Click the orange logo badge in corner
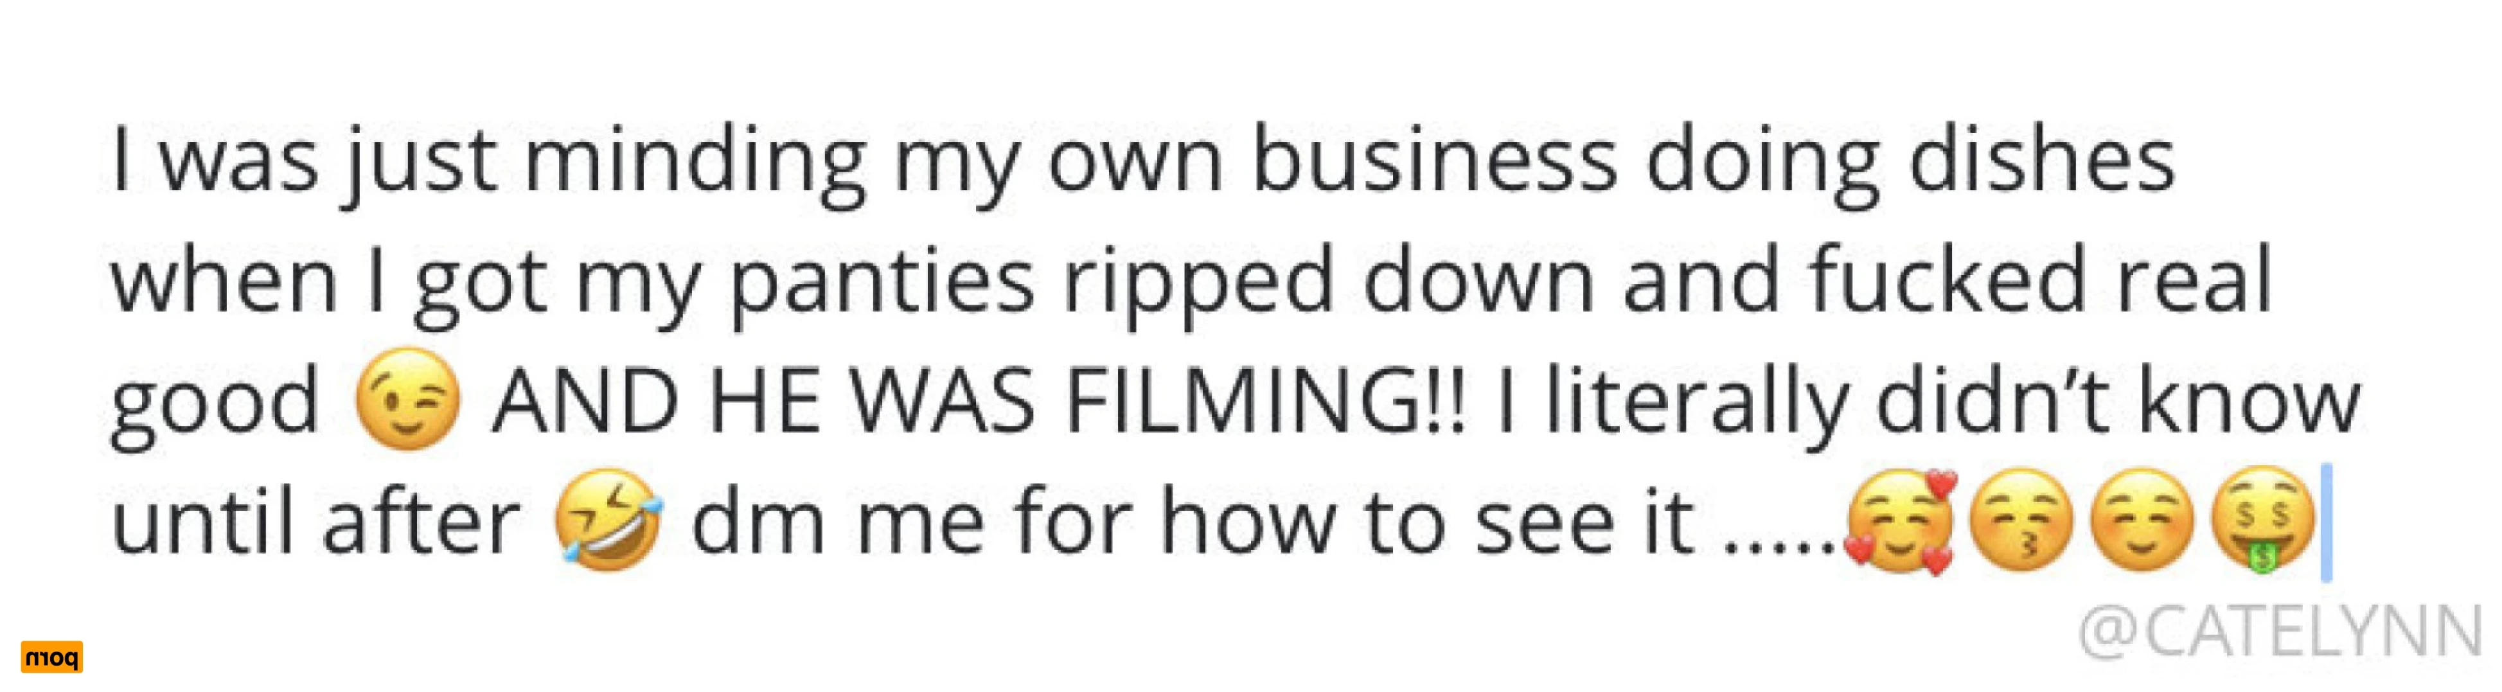This screenshot has height=692, width=2502. coord(51,656)
